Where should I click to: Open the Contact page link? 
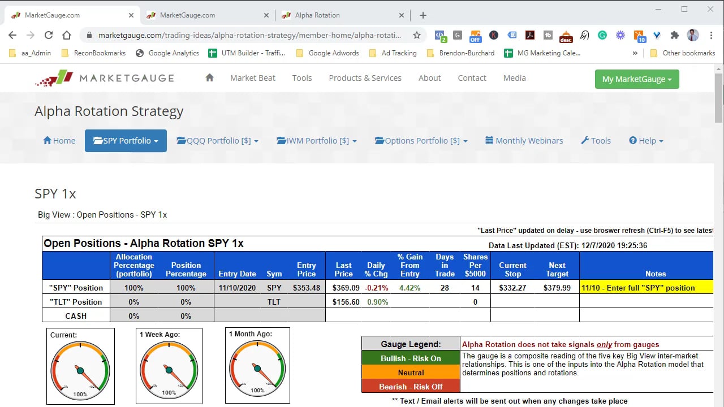pos(472,78)
